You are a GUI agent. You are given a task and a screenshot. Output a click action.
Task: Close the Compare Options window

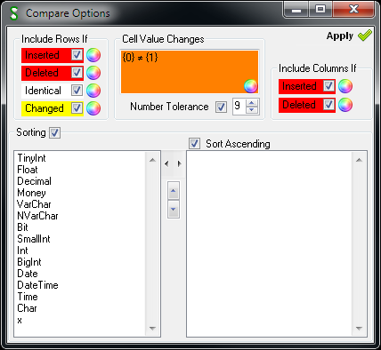353,10
